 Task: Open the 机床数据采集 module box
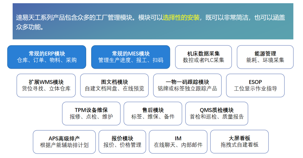[x=203, y=57]
